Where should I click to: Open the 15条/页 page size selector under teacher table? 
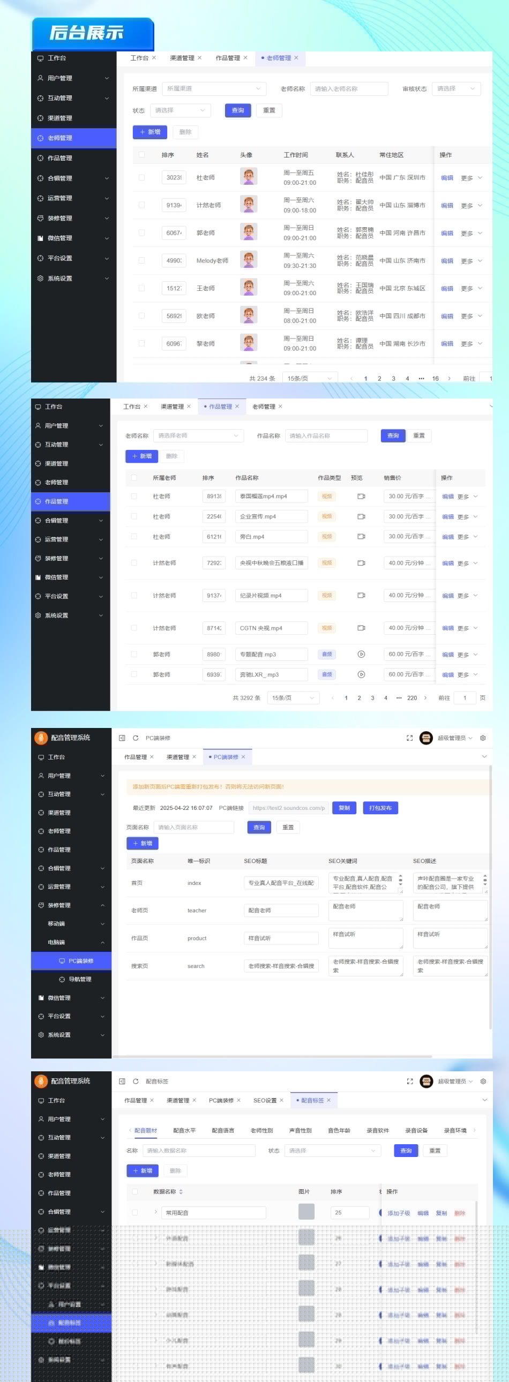click(x=310, y=378)
